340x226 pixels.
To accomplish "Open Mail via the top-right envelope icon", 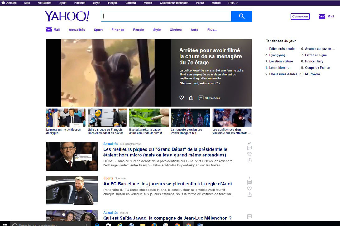I will click(322, 17).
